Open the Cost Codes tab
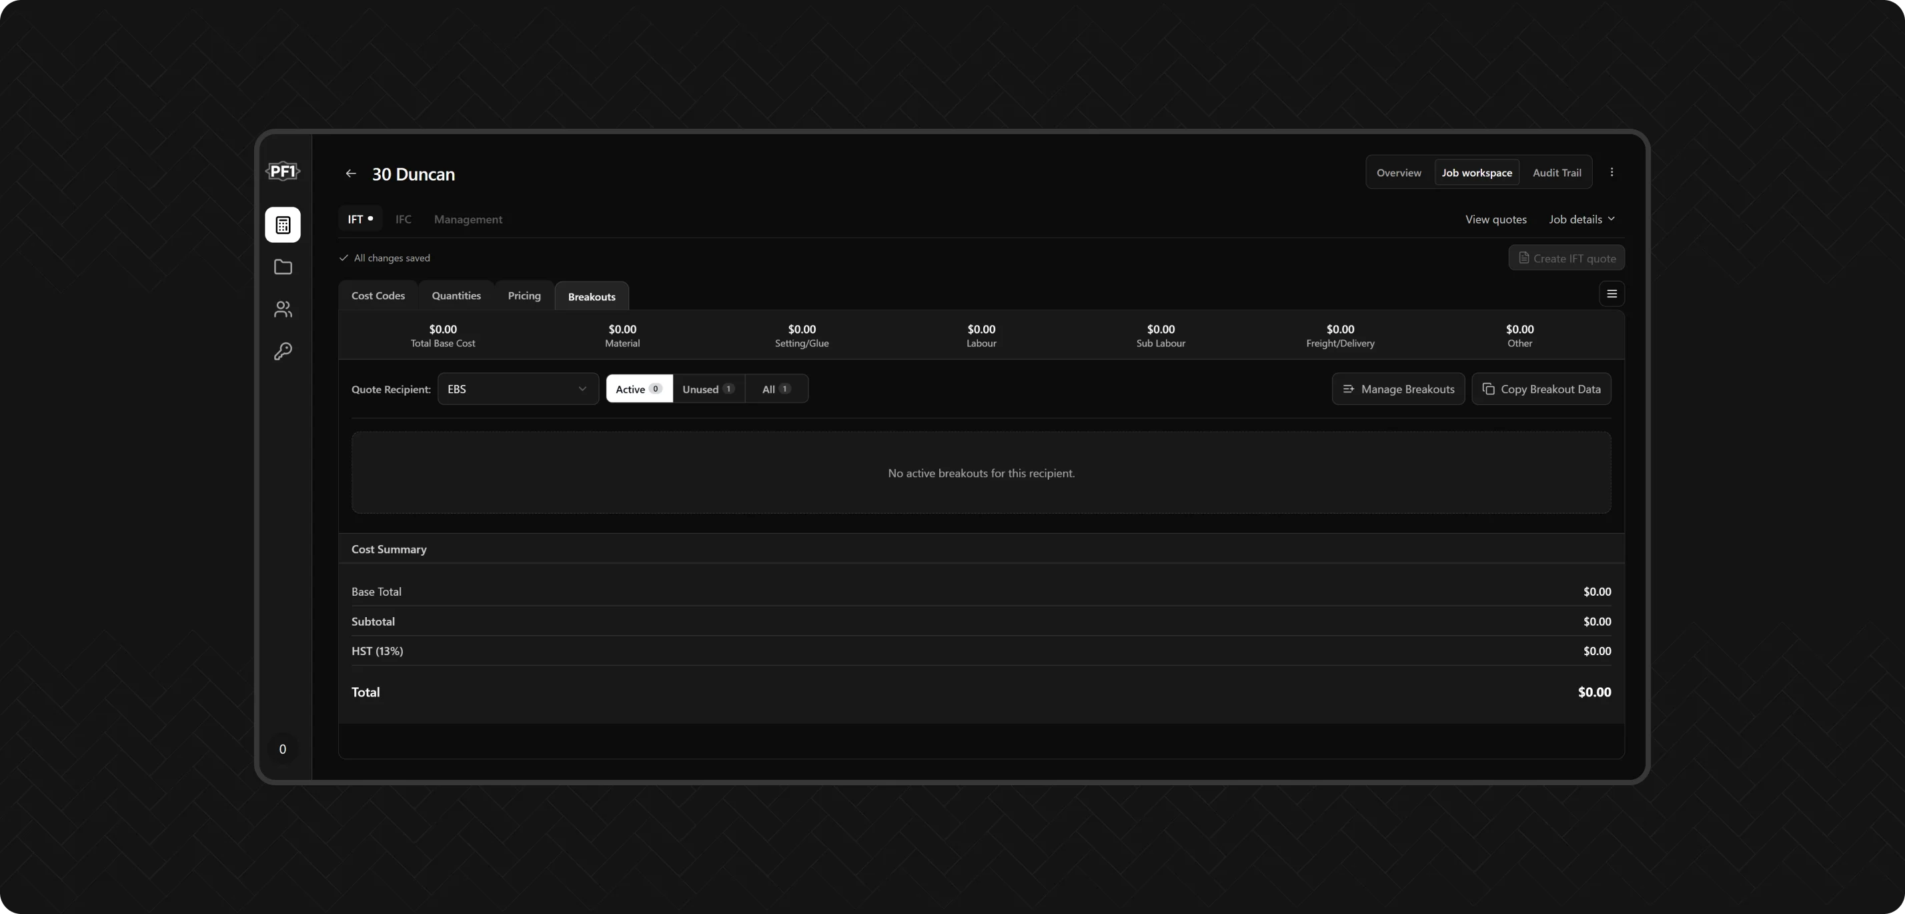The height and width of the screenshot is (914, 1905). click(378, 296)
